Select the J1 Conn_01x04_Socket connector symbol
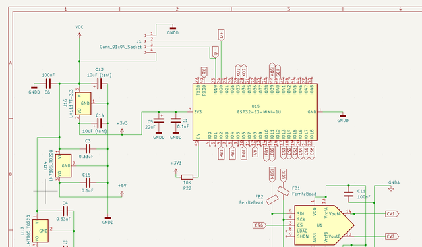422x247 pixels. click(x=150, y=44)
